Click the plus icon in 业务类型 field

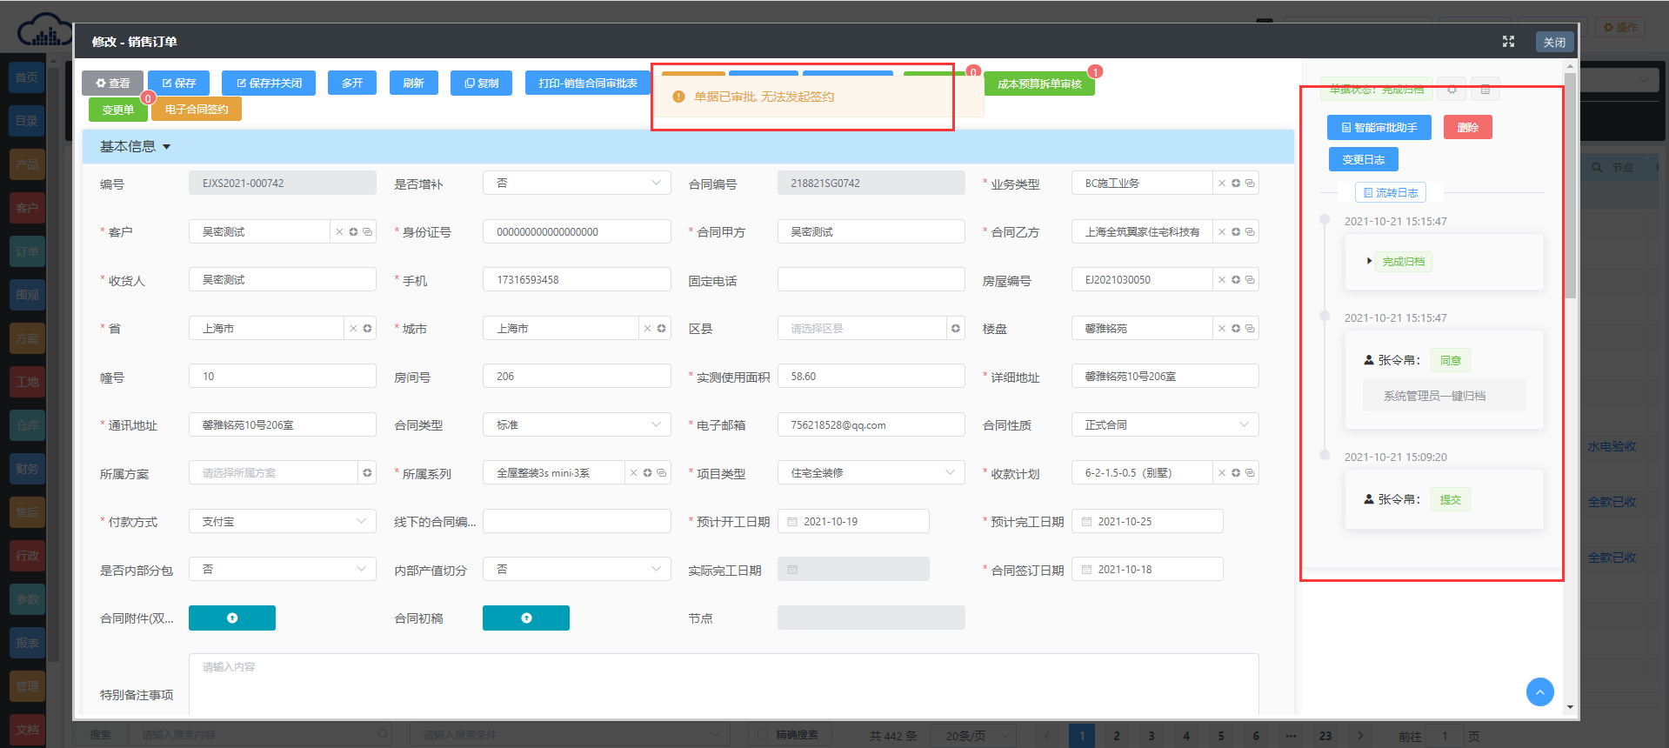[x=1236, y=184]
